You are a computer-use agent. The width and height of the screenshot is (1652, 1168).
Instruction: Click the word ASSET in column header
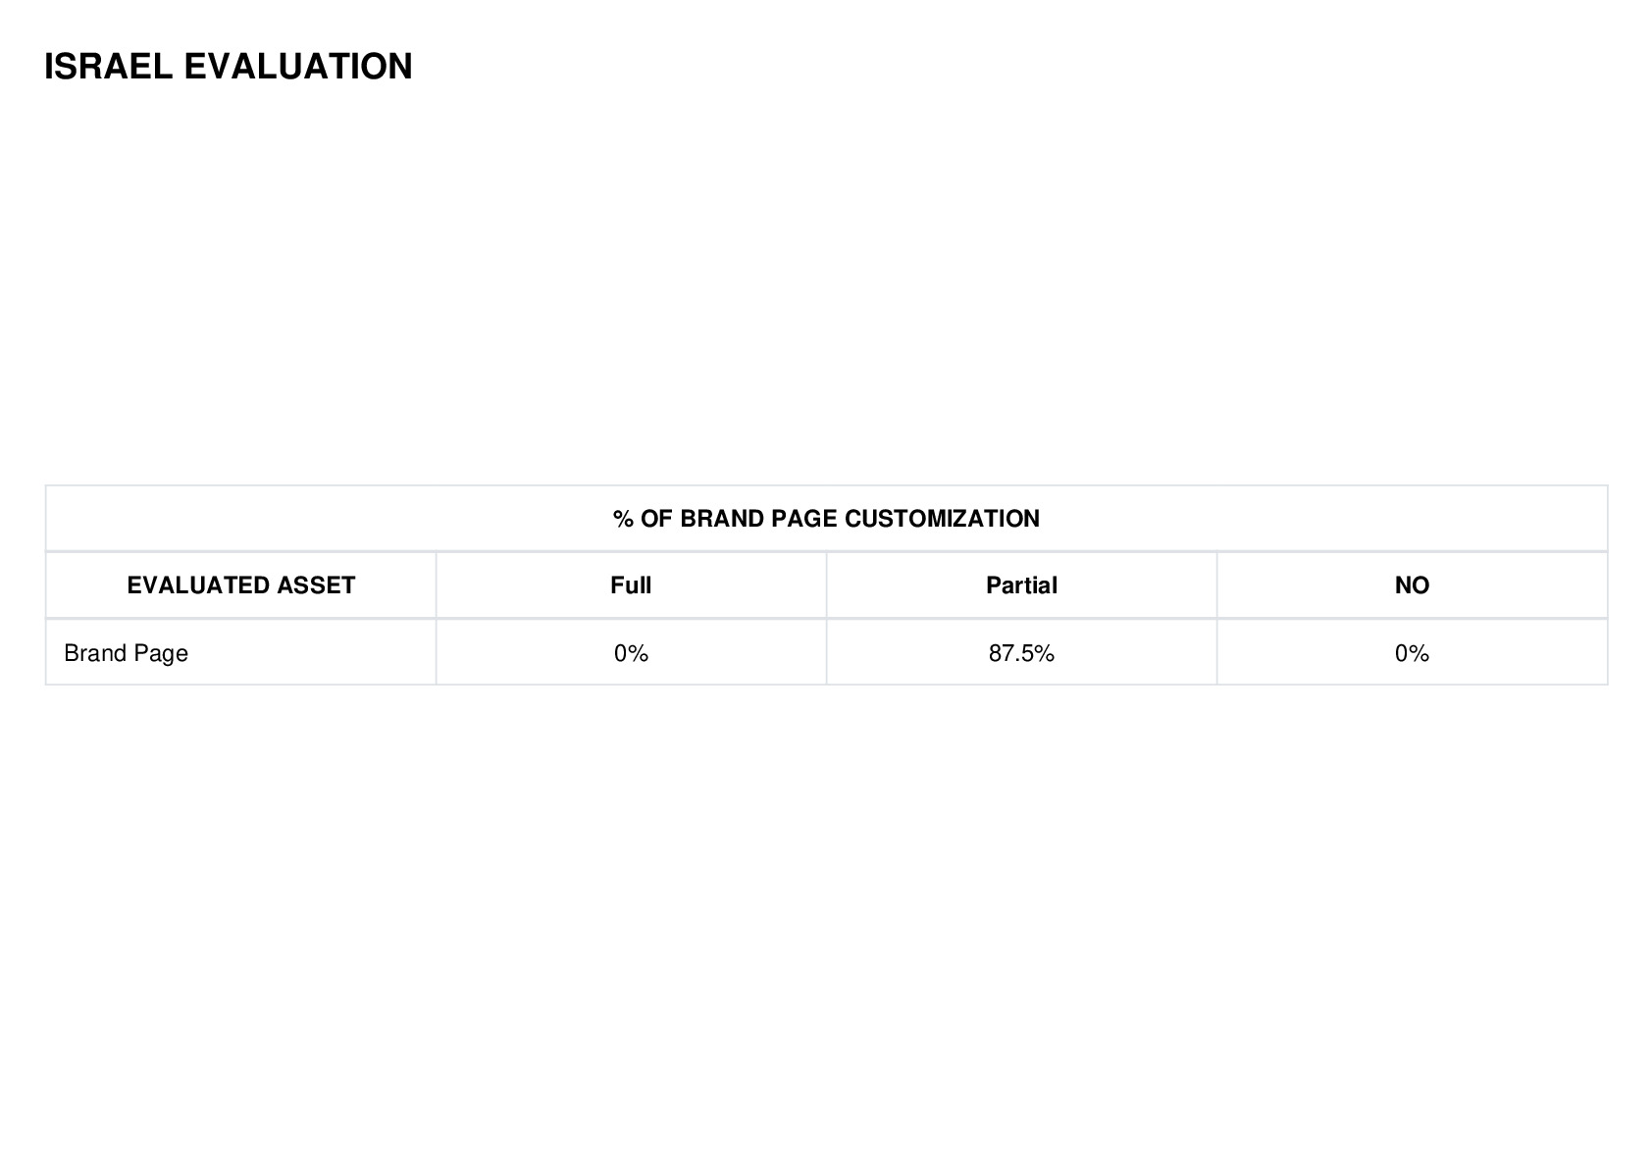tap(316, 585)
